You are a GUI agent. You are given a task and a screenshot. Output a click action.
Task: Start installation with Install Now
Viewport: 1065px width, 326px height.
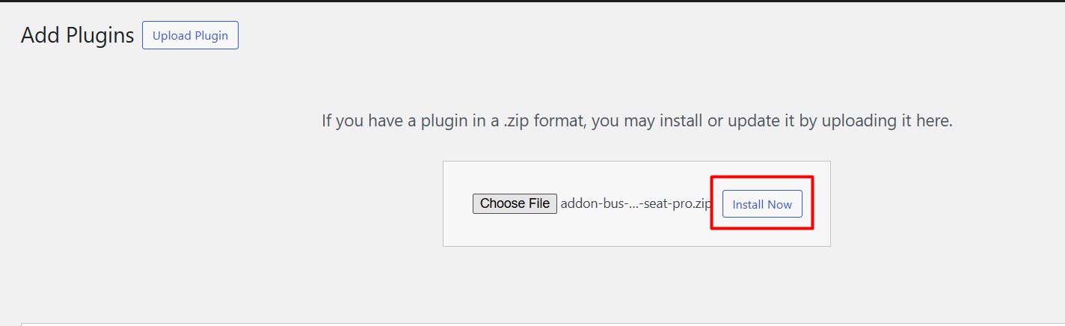(762, 204)
